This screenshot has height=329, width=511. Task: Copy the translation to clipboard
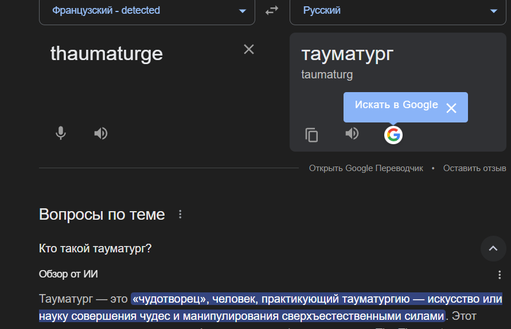[311, 135]
